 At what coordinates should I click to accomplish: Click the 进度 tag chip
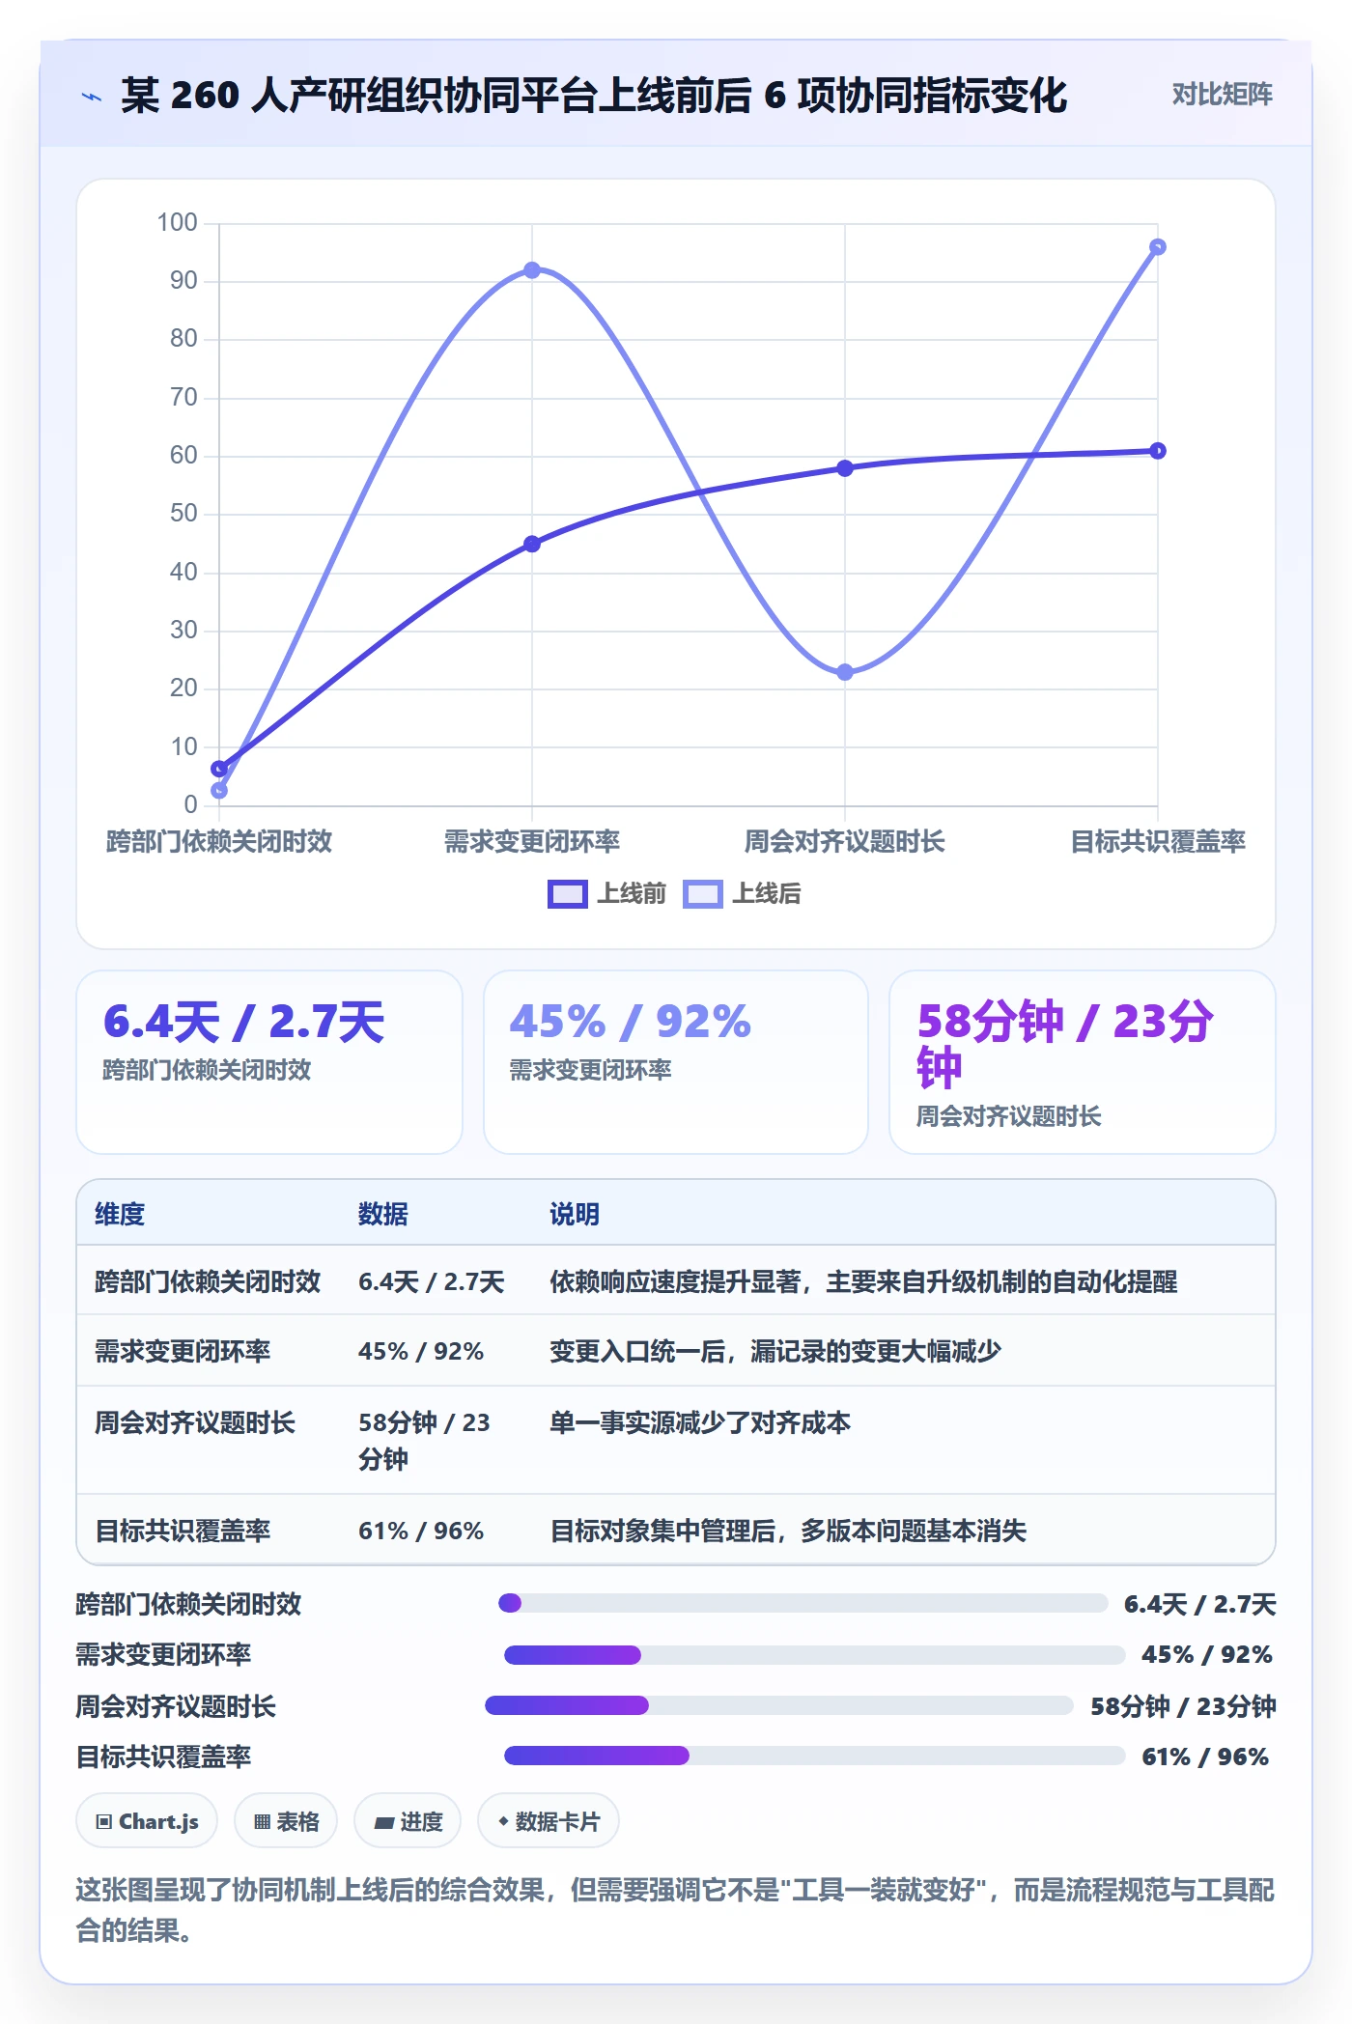pos(408,1821)
